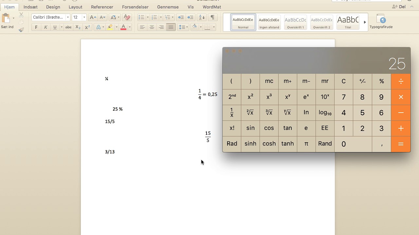Click the 1/x reciprocal key in Calculator
The height and width of the screenshot is (235, 419).
point(232,113)
